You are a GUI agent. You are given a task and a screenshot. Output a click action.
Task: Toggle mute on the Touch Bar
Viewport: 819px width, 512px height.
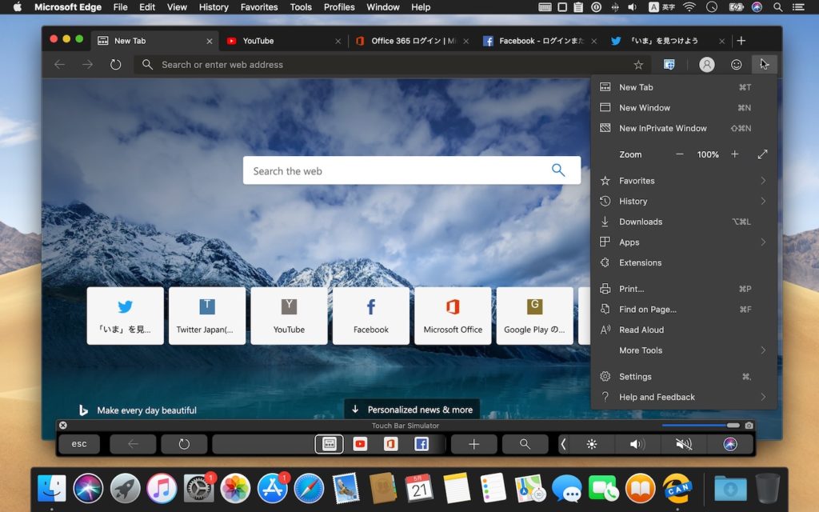tap(683, 444)
